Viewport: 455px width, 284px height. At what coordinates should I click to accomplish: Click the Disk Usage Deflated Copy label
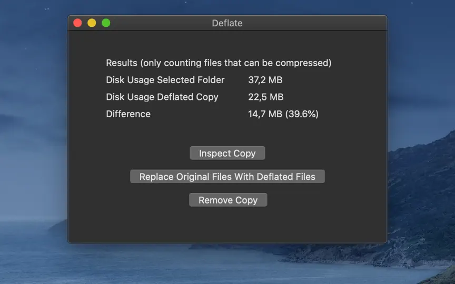pyautogui.click(x=162, y=97)
